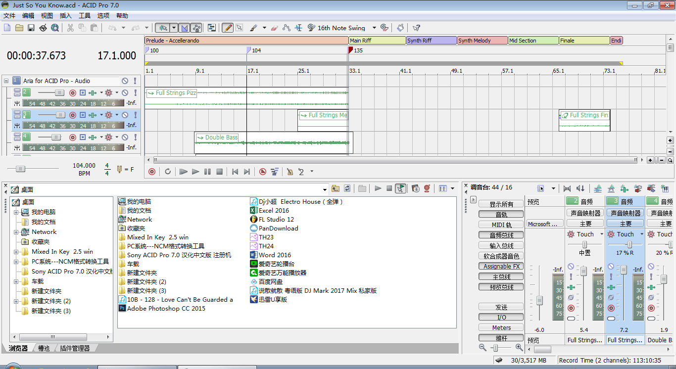The image size is (676, 369).
Task: Open the 文件 menu
Action: (x=9, y=15)
